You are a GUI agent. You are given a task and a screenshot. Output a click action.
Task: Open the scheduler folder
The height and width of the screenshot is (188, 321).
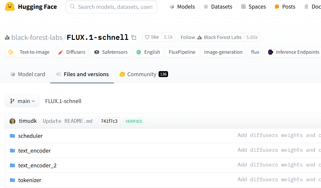[30, 136]
